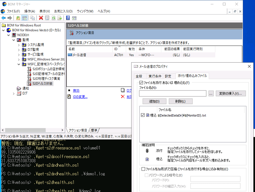Viewport: 255px width, 192px height.
Task: Open the お気に入り(O) menu
Action: click(x=63, y=11)
